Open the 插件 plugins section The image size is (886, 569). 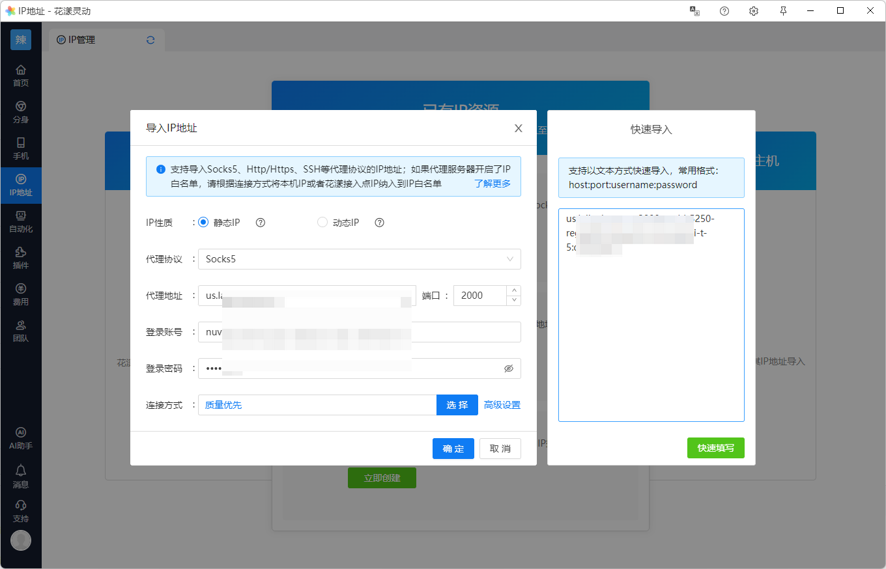tap(21, 258)
